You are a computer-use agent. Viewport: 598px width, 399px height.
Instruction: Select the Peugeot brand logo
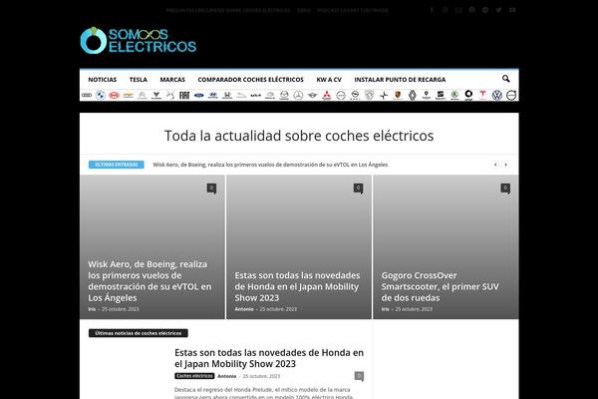point(369,95)
